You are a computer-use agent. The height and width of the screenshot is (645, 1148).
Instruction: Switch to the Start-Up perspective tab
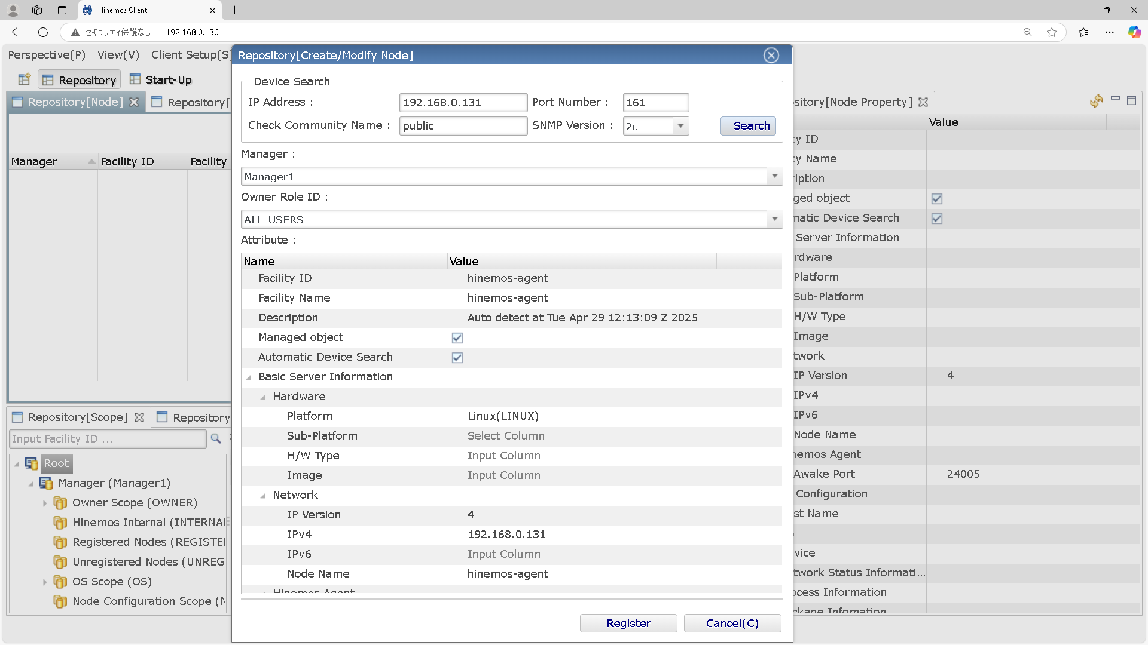pyautogui.click(x=161, y=80)
